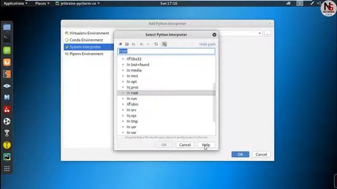
Task: Open the interpreter path dropdown arrow
Action: [x=260, y=34]
